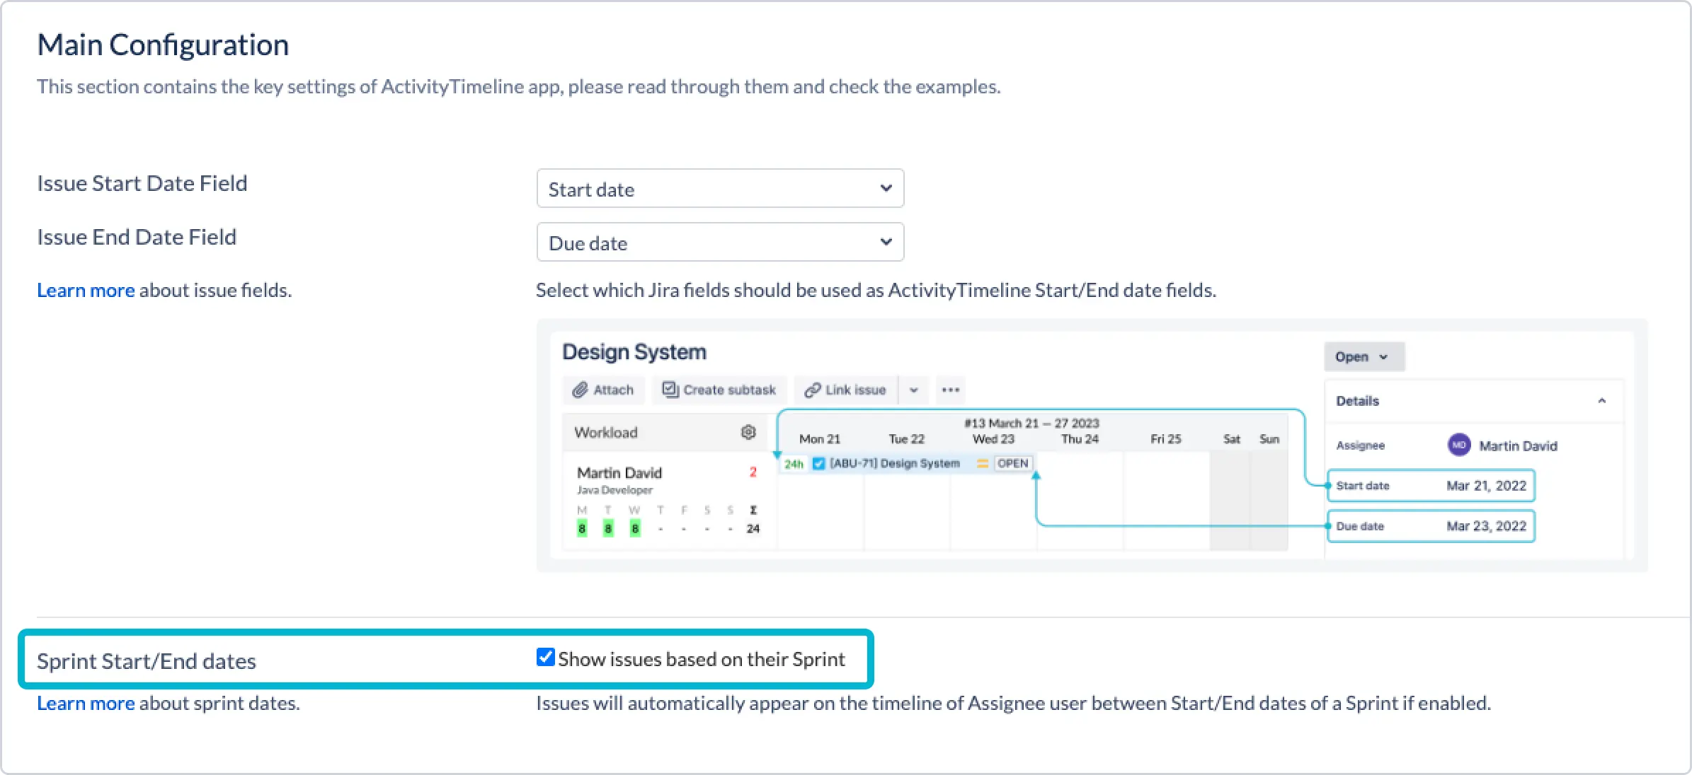Click the Attach paperclip icon
The image size is (1692, 775).
(581, 390)
